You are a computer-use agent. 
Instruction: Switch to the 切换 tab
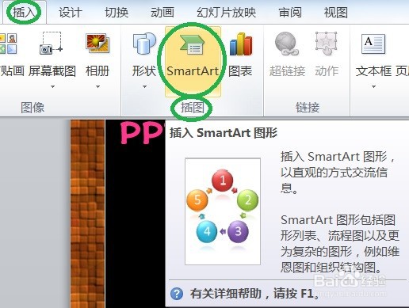(x=117, y=13)
